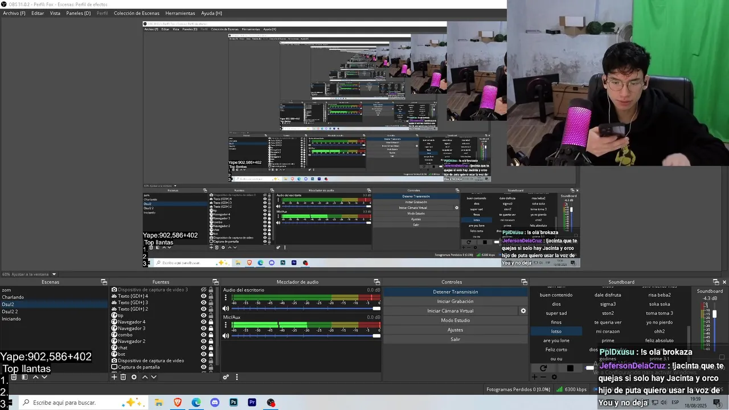Open File Explorer from taskbar
Screen dimensions: 729x410
pos(159,403)
